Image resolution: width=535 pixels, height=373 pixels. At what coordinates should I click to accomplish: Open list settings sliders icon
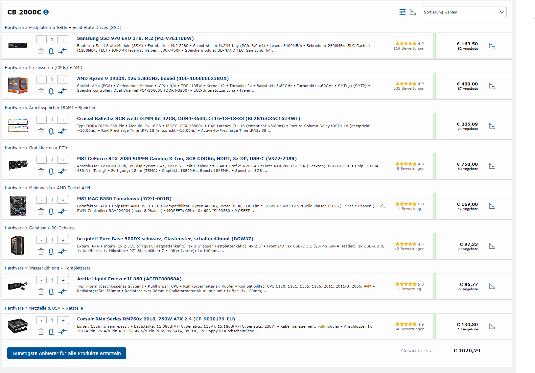(402, 12)
